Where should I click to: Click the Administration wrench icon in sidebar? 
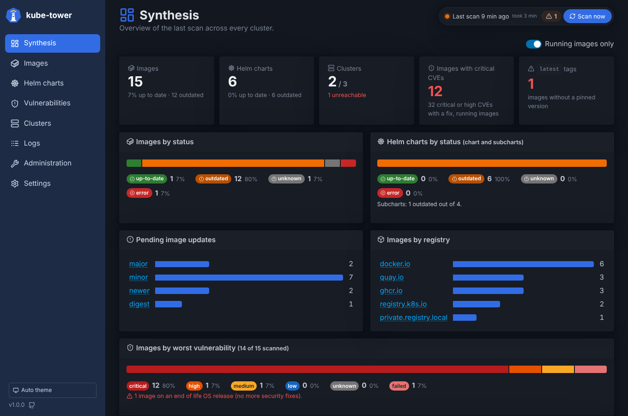(x=15, y=163)
